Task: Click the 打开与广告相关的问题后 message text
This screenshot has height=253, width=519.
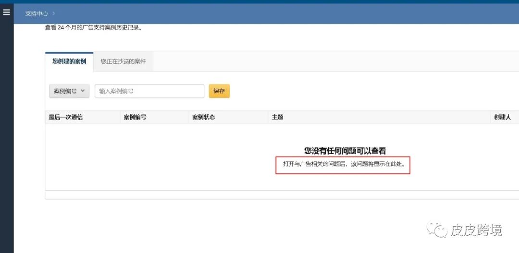Action: coord(344,164)
